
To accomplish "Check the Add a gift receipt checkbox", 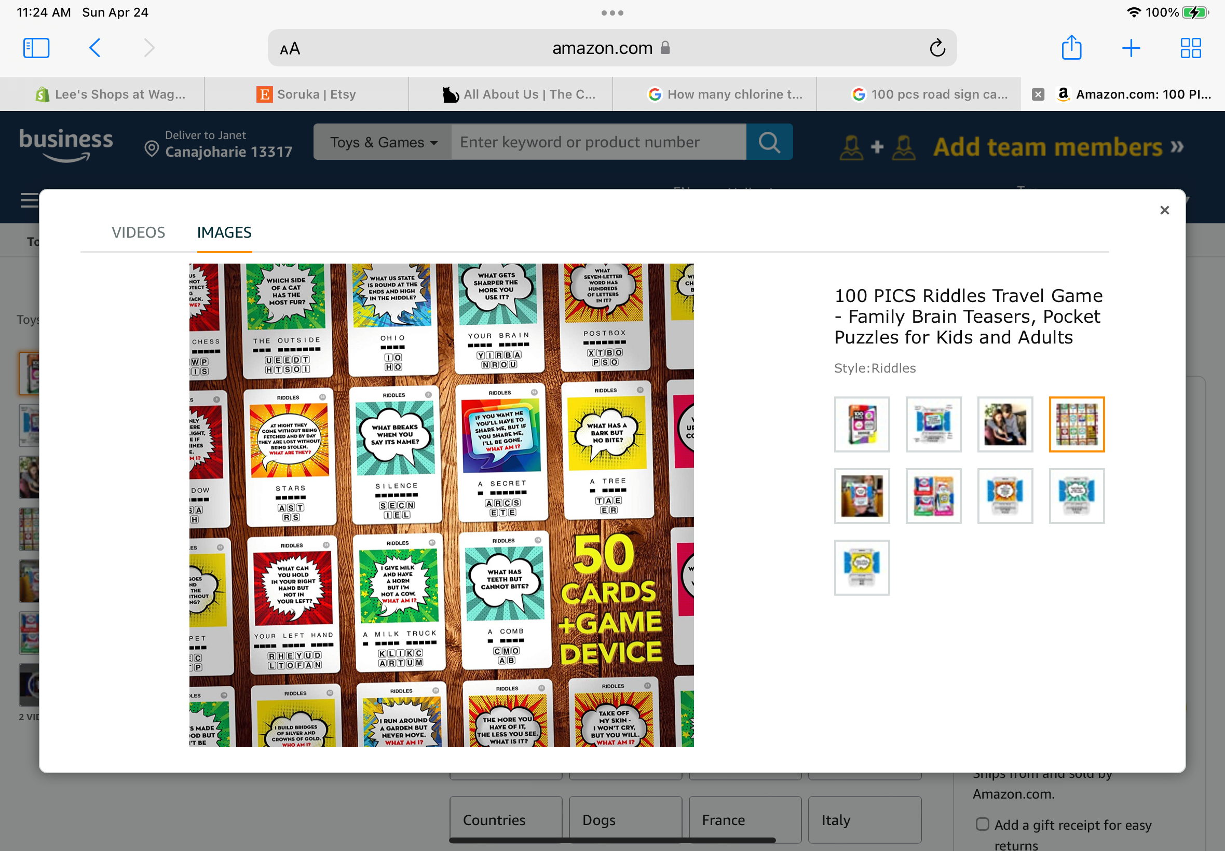I will coord(982,824).
